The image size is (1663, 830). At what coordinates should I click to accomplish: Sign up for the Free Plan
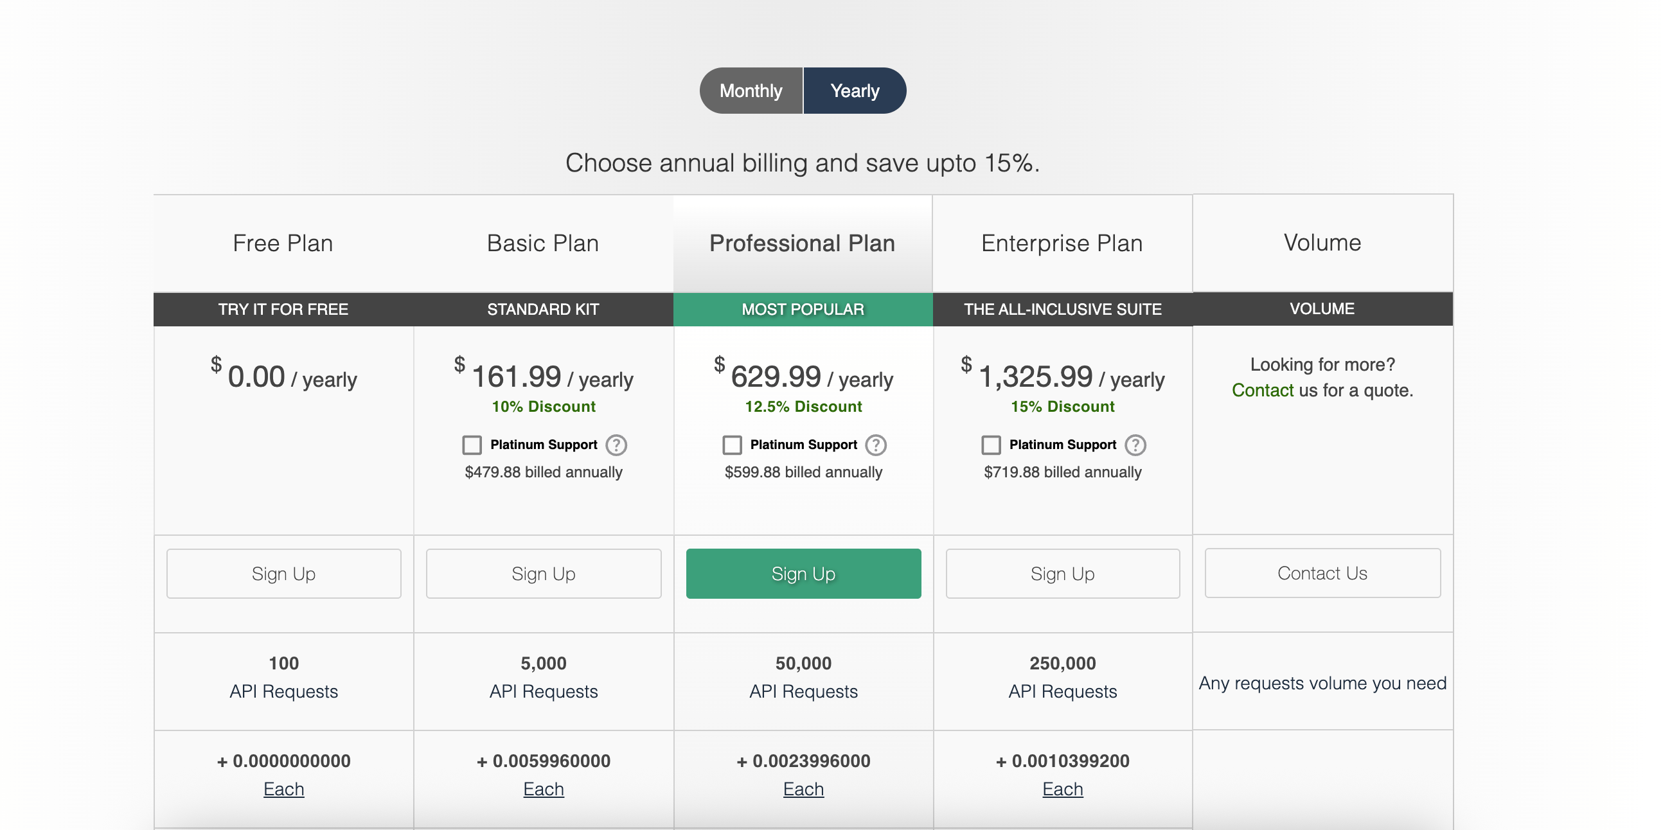pos(283,574)
